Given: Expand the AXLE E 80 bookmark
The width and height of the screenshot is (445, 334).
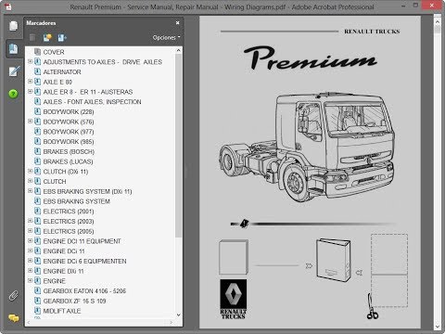Looking at the screenshot, I should [30, 82].
